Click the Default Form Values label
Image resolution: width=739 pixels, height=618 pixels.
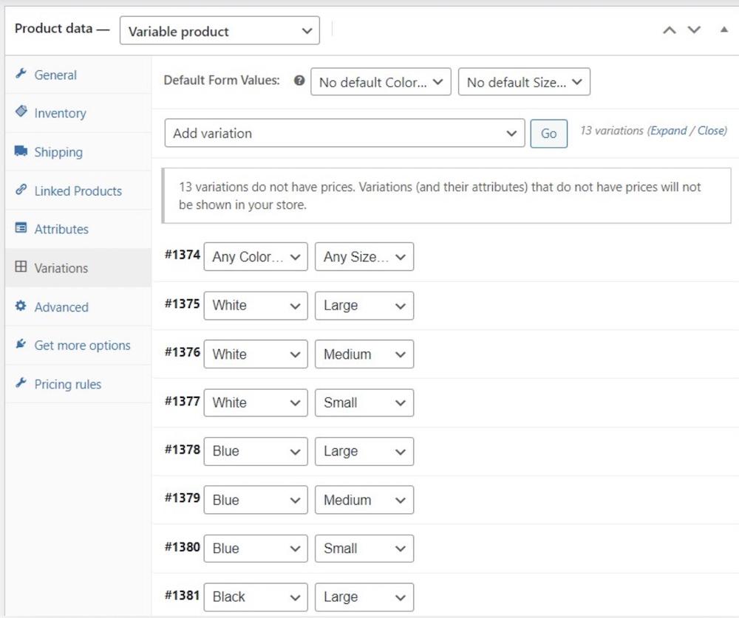click(x=222, y=80)
